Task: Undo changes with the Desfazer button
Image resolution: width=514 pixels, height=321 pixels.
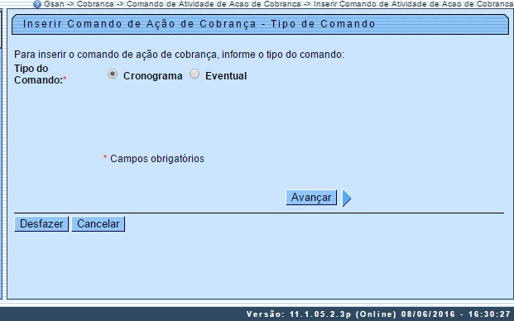Action: click(x=41, y=224)
